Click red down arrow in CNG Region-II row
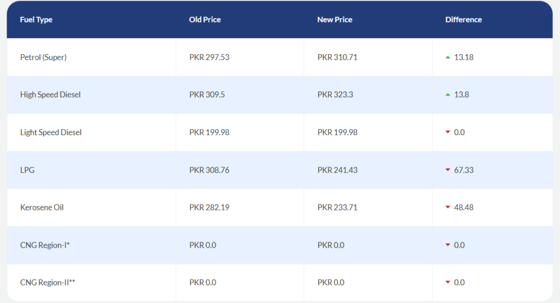The image size is (560, 303). [447, 282]
